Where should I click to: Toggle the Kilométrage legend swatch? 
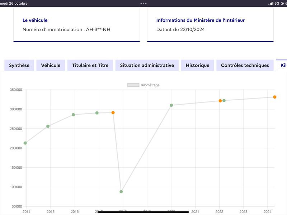(x=133, y=85)
